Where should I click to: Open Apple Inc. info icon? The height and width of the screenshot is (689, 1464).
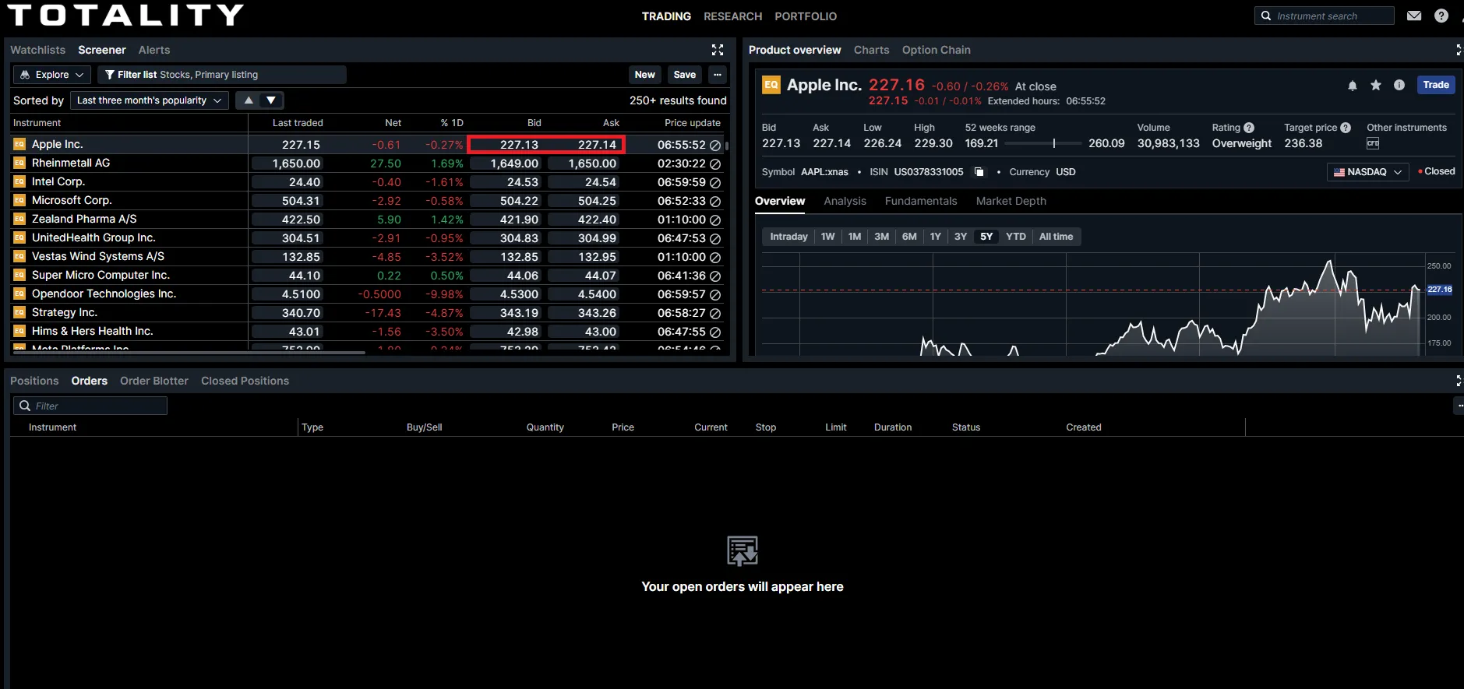click(x=1399, y=86)
